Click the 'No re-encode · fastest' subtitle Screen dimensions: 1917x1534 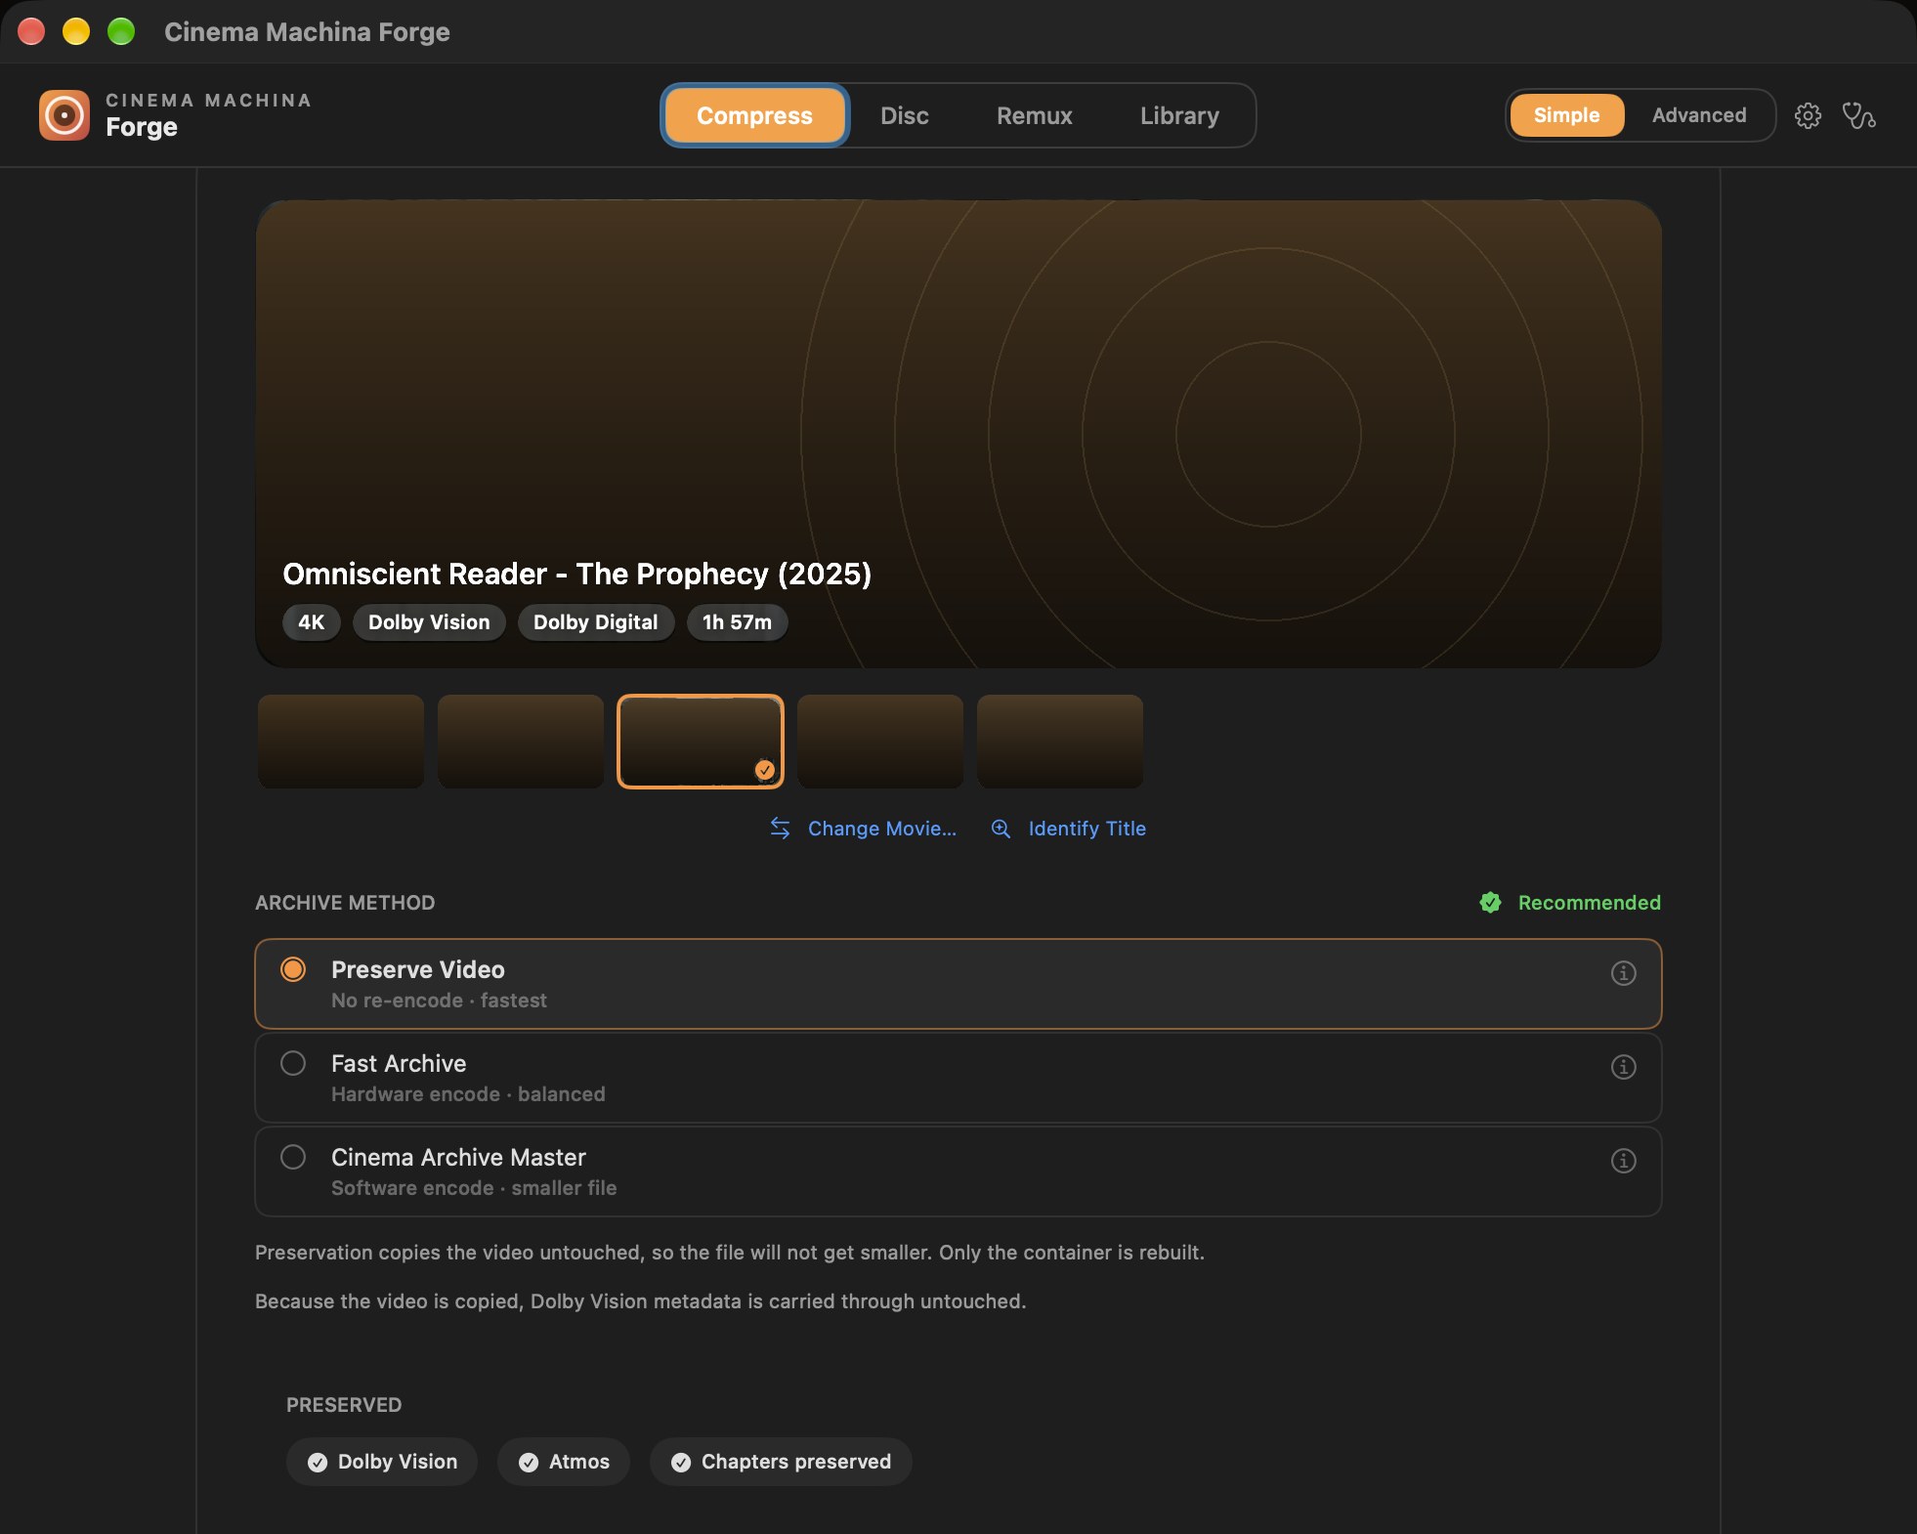439,1001
